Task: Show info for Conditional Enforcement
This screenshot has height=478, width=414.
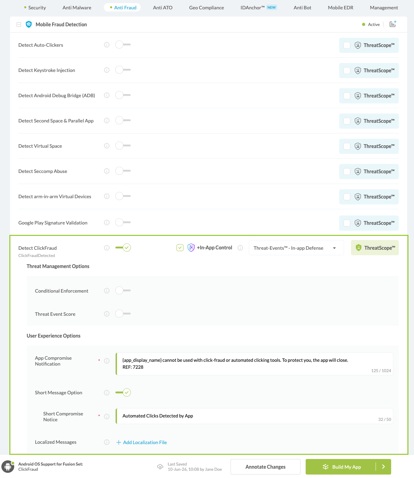Action: (x=107, y=291)
